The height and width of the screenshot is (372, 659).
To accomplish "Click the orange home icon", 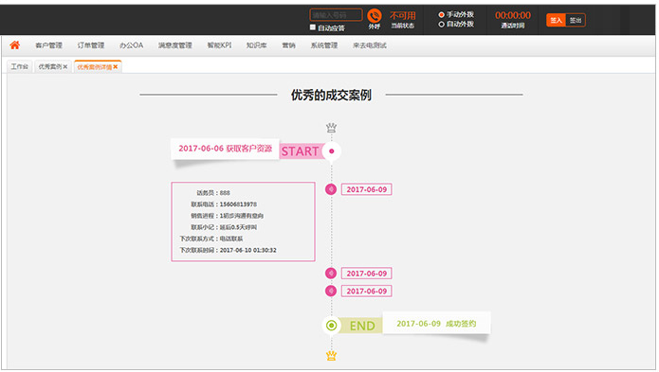I will (15, 44).
